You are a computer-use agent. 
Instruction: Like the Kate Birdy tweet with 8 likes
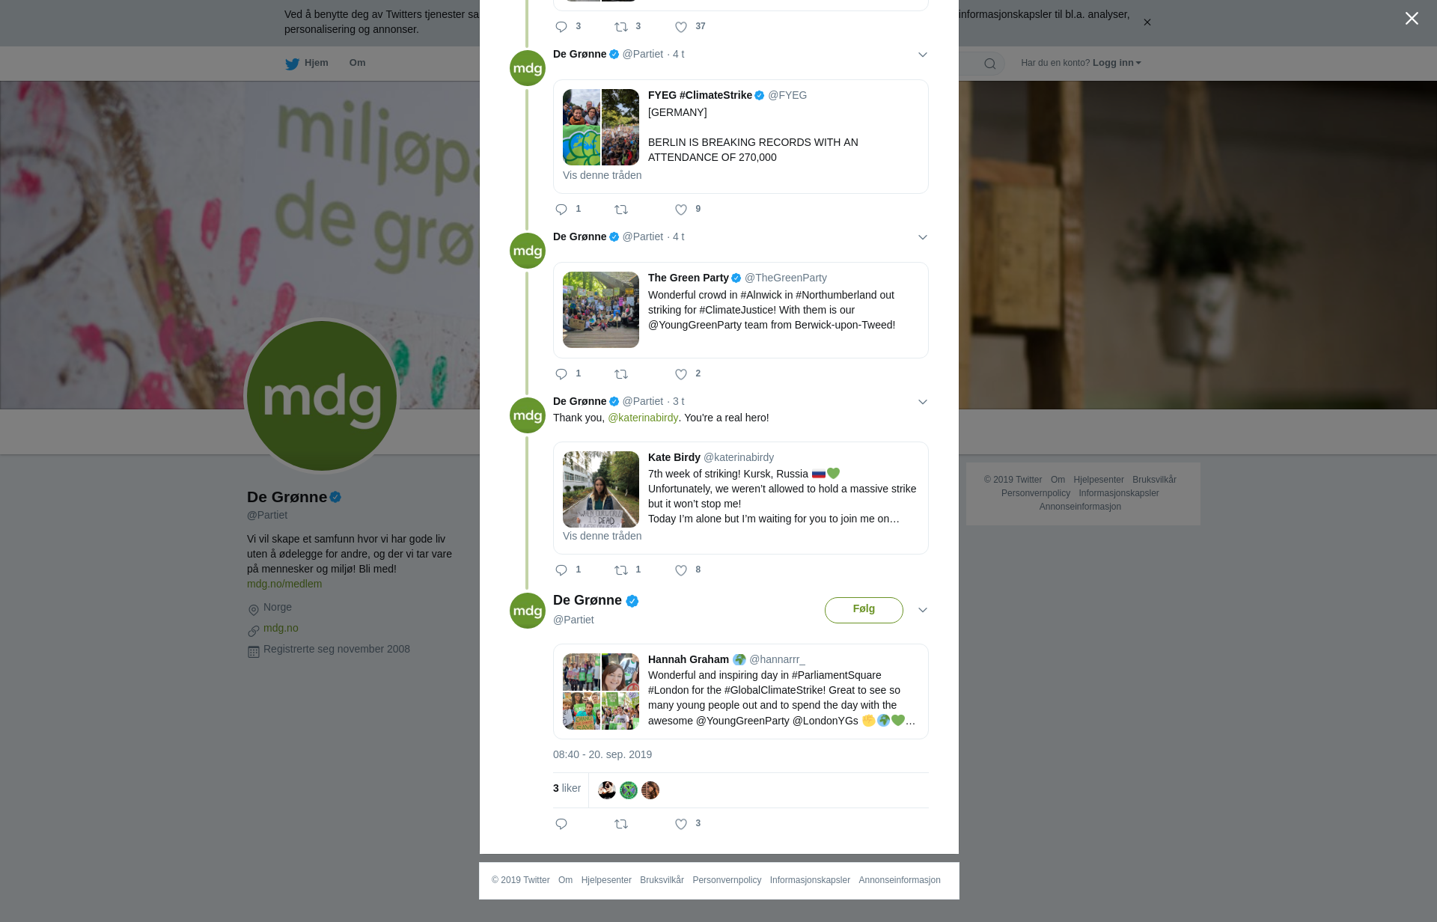[x=681, y=570]
